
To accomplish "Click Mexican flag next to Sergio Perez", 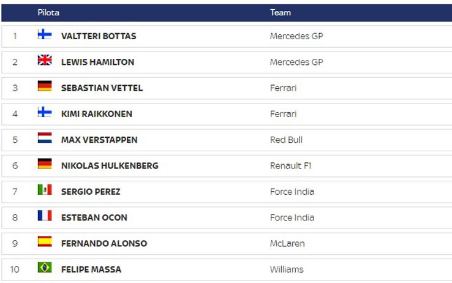I will point(45,190).
